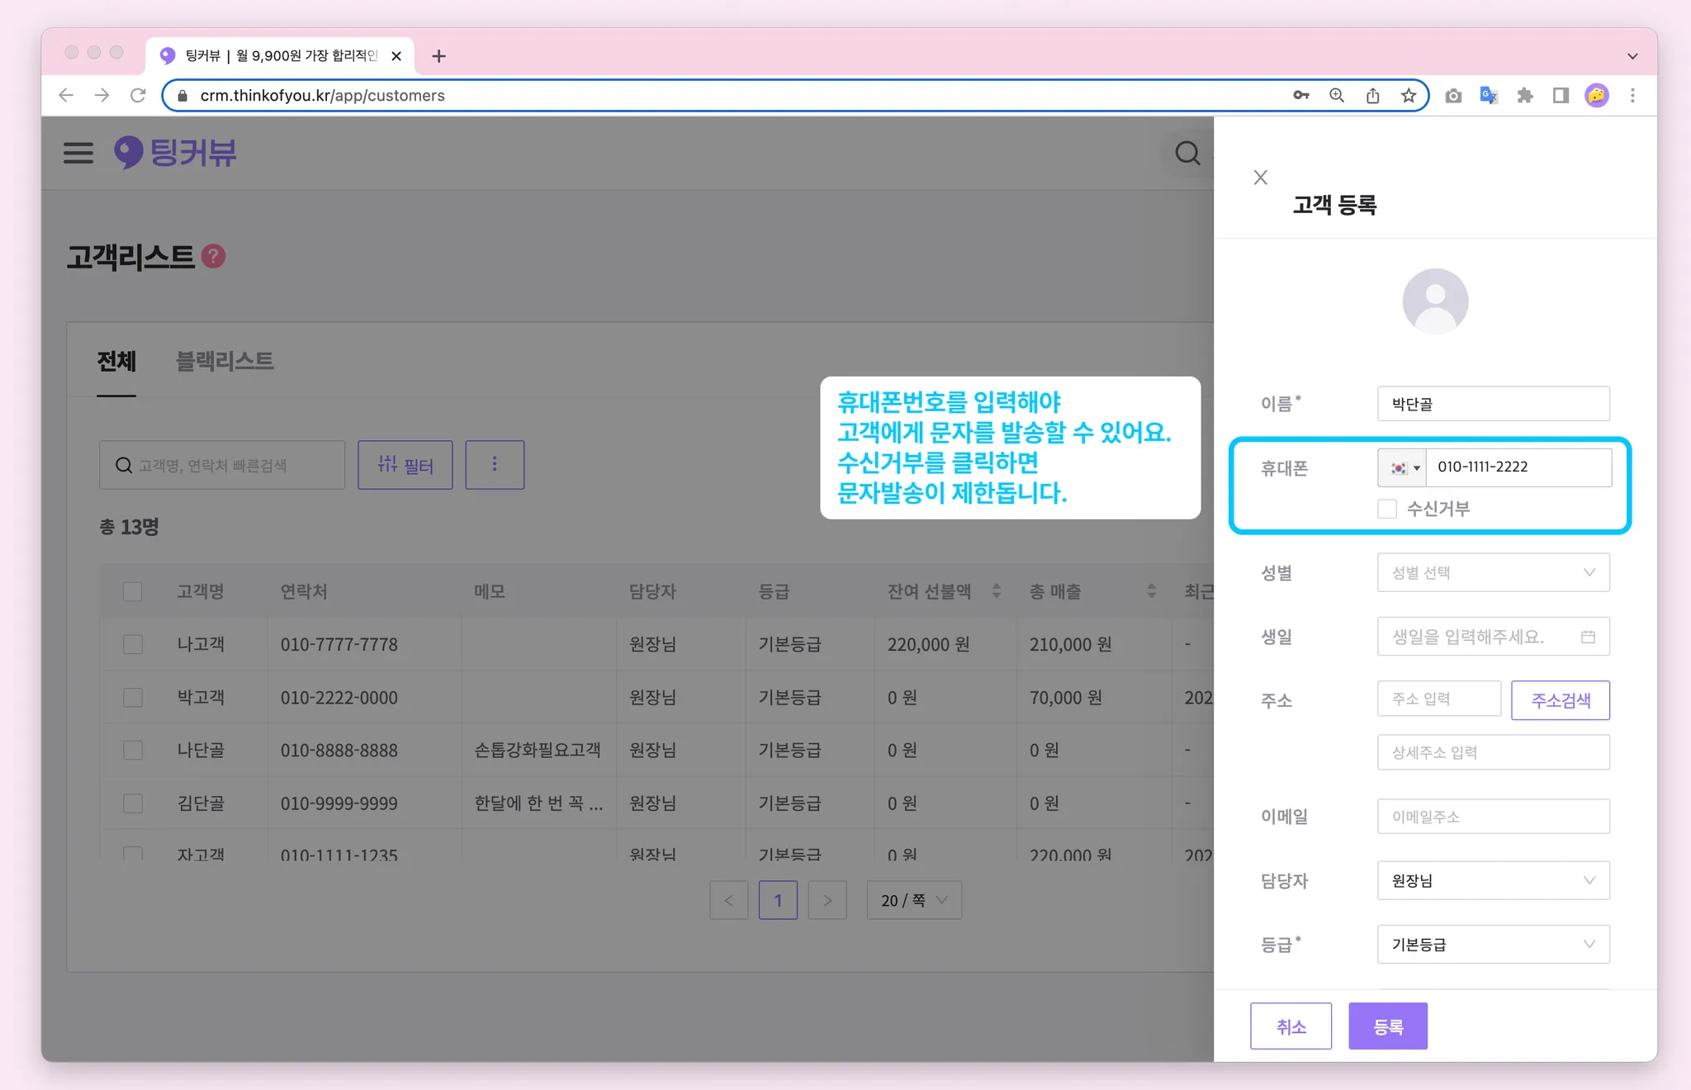Click the 주소검색 button
The width and height of the screenshot is (1691, 1090).
pyautogui.click(x=1560, y=700)
